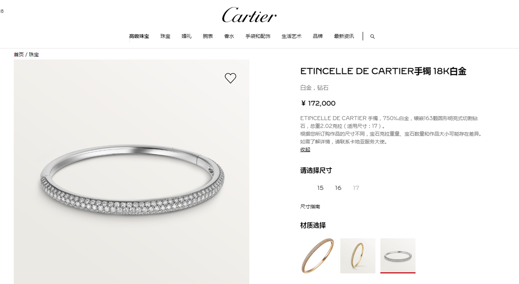Open the 最新资讯 menu

click(344, 36)
